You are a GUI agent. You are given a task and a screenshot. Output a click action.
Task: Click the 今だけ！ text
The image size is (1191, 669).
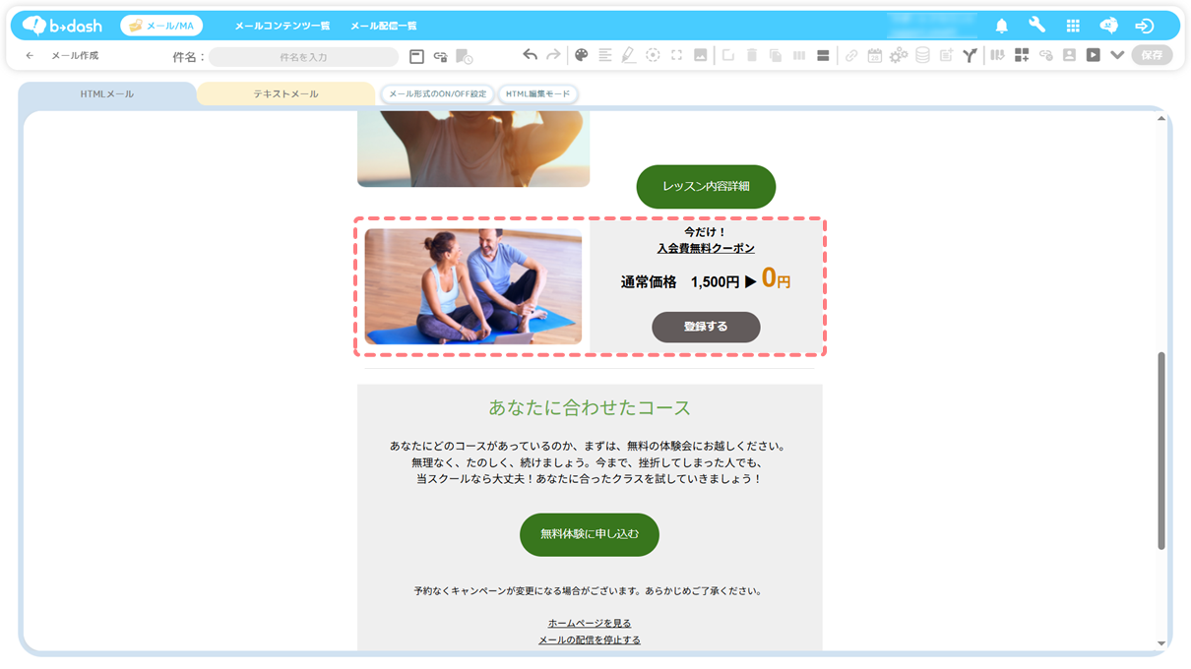(x=706, y=232)
